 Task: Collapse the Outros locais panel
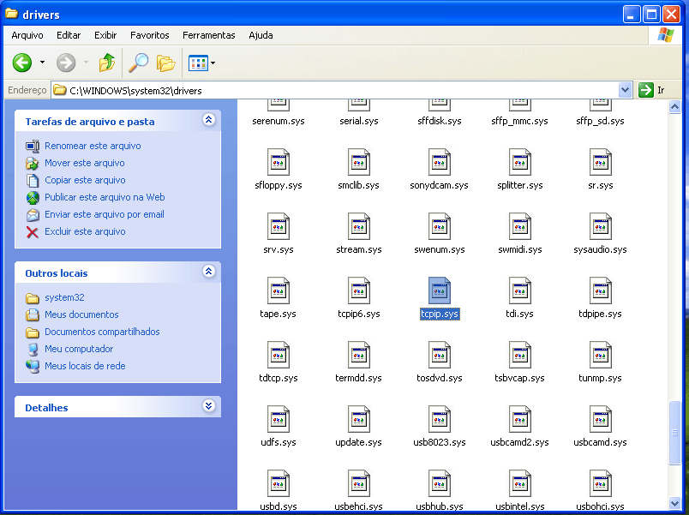[x=208, y=272]
